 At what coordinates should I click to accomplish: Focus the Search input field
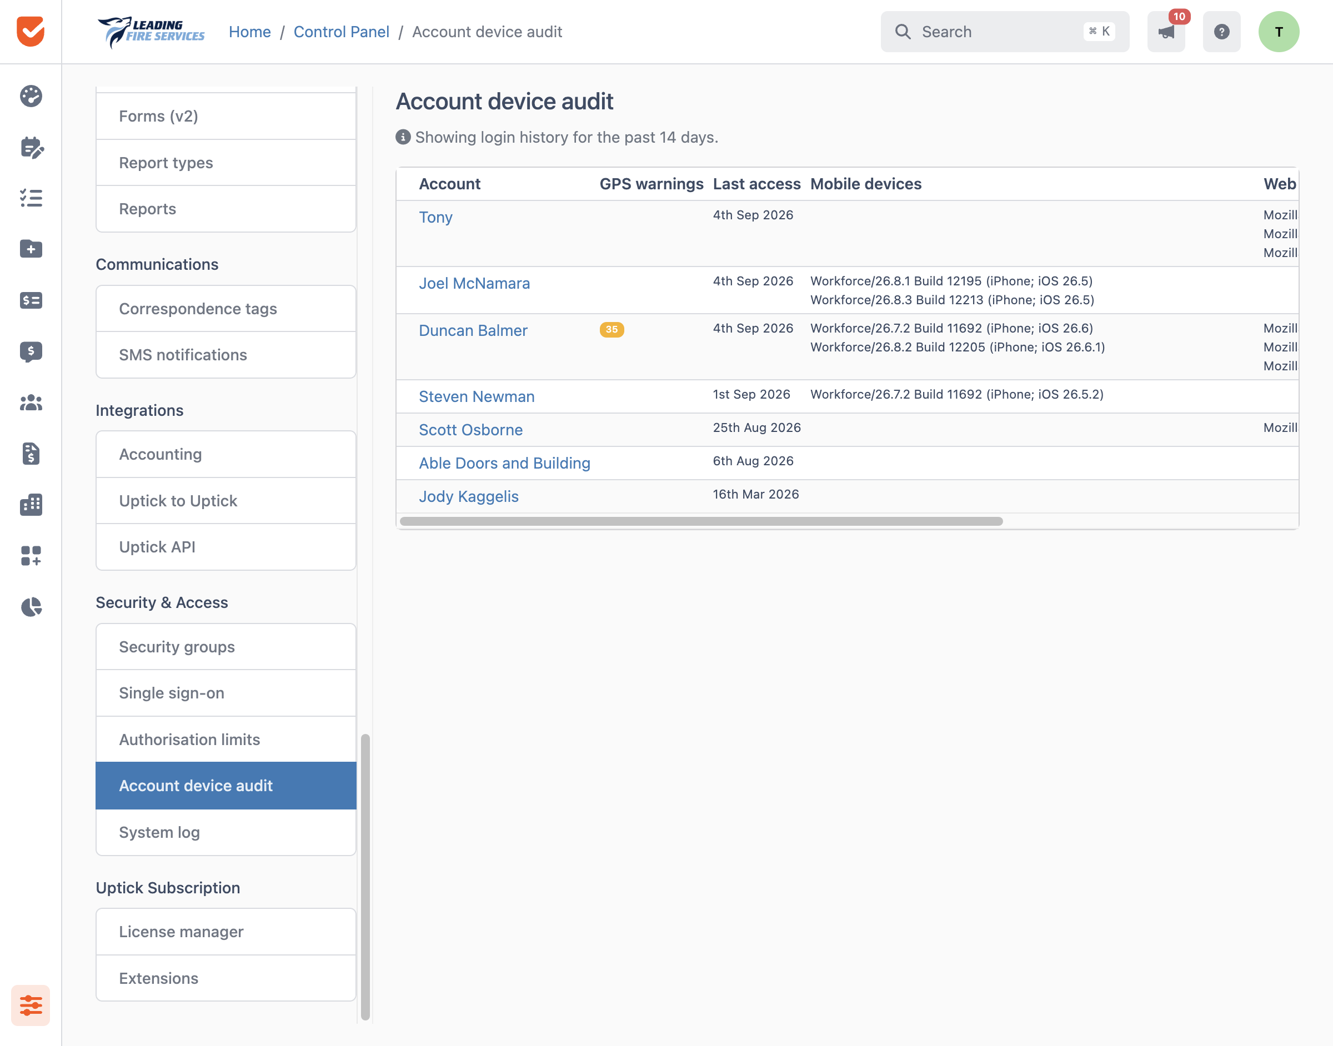tap(1005, 32)
